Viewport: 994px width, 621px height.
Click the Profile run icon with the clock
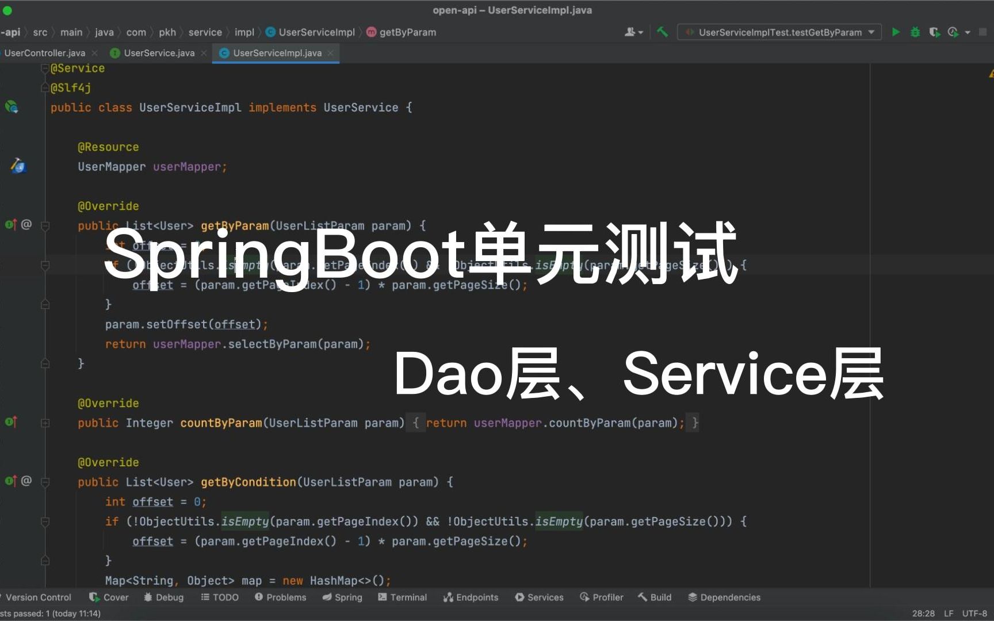[x=953, y=32]
